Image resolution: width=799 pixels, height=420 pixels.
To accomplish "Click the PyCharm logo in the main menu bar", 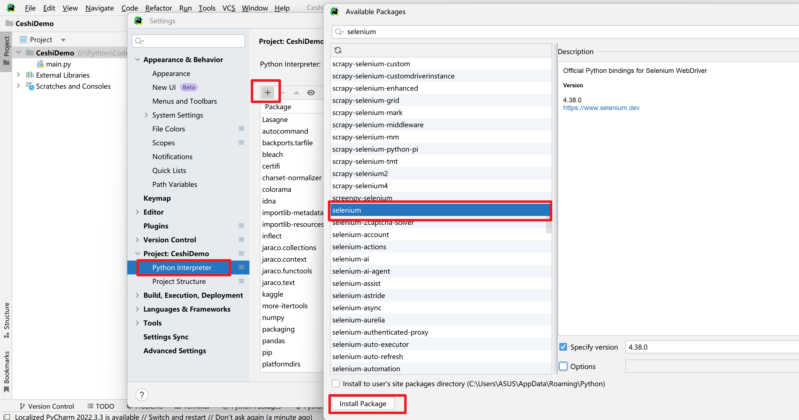I will point(11,7).
